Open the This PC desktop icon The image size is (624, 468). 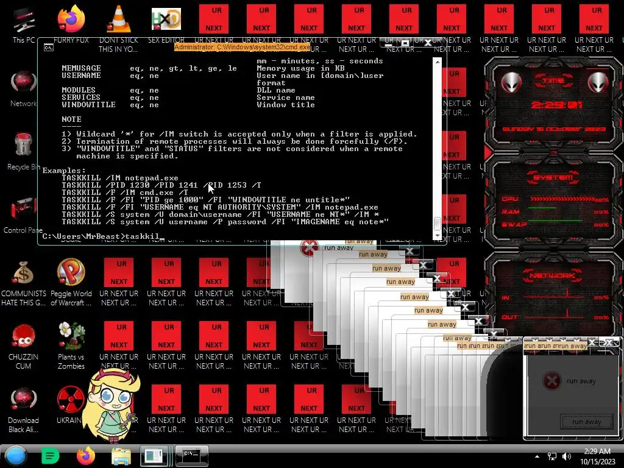point(24,24)
